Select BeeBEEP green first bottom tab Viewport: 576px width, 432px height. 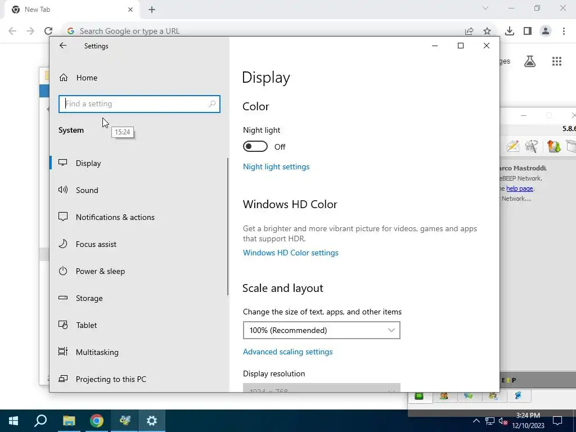point(419,395)
